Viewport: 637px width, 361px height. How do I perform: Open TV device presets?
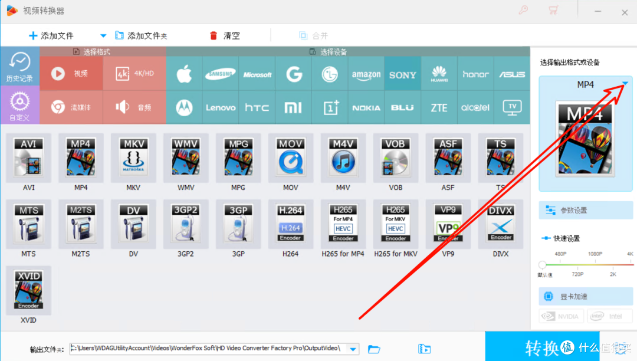click(512, 107)
